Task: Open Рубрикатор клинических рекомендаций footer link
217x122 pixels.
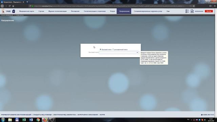Action: pos(16,115)
